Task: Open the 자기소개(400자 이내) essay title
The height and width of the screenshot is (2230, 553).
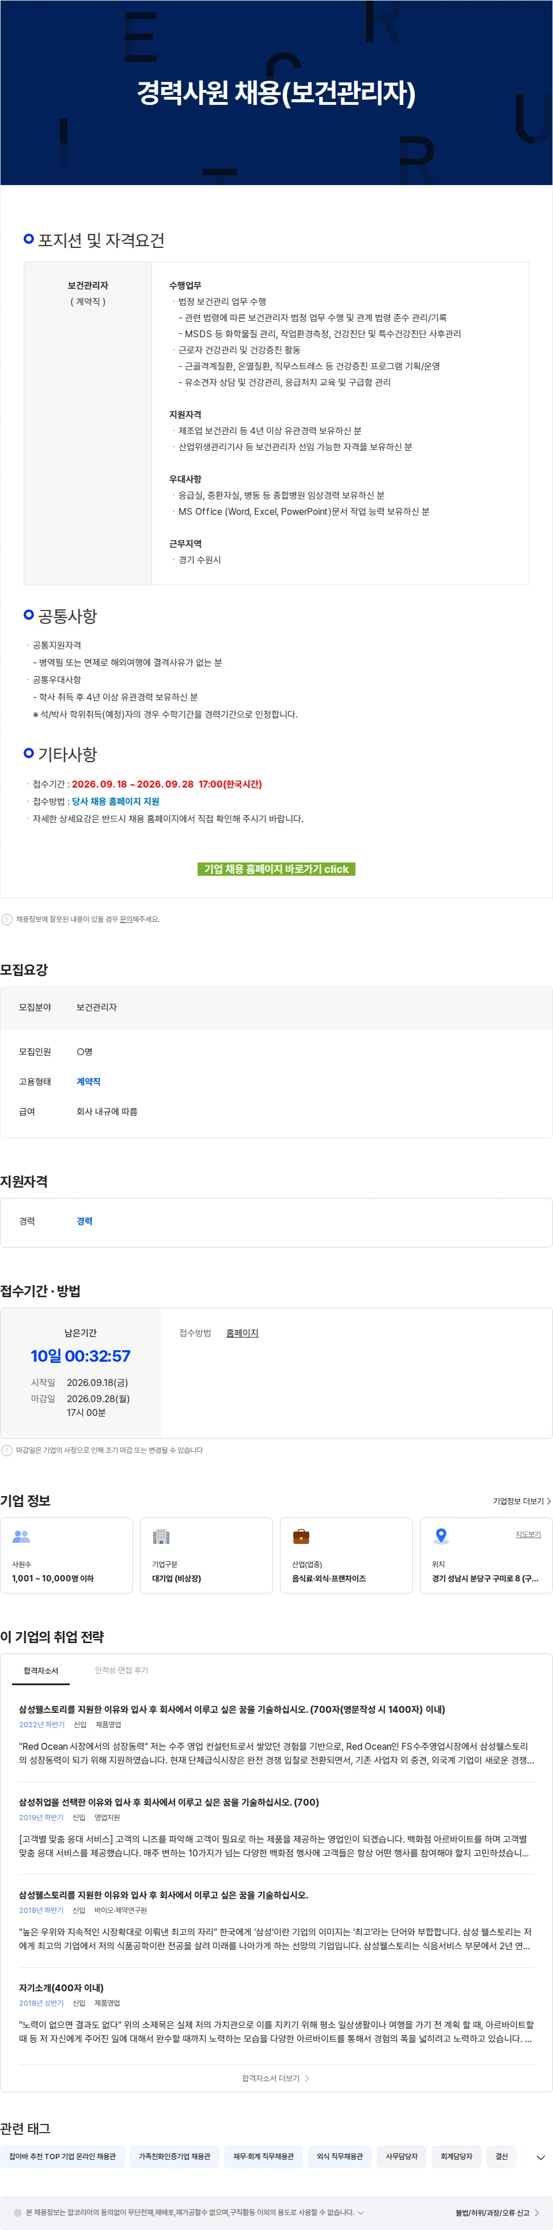Action: pos(62,1988)
